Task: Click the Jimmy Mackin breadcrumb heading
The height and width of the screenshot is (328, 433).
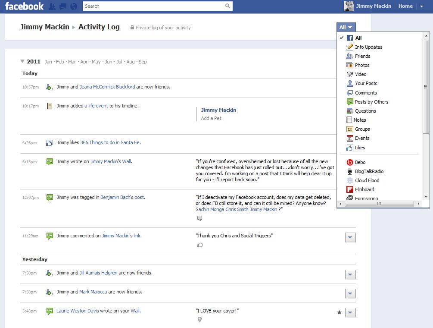Action: coord(44,27)
